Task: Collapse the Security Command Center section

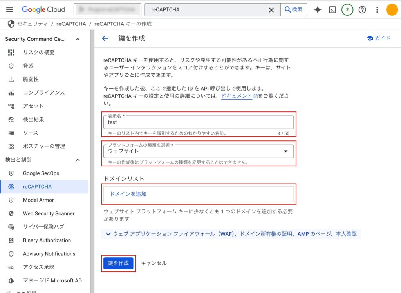Action: (x=78, y=39)
